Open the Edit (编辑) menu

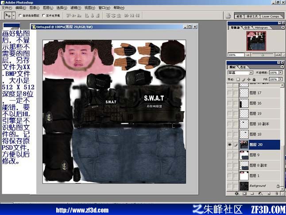point(21,8)
